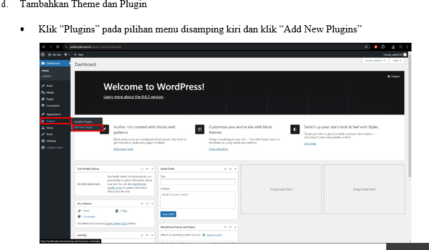Dismiss the Welcome to WordPress panel
This screenshot has height=250, width=429.
(x=393, y=76)
